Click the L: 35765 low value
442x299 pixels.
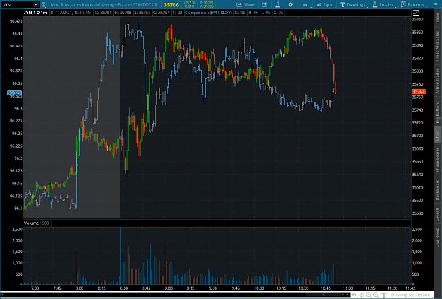tap(142, 13)
